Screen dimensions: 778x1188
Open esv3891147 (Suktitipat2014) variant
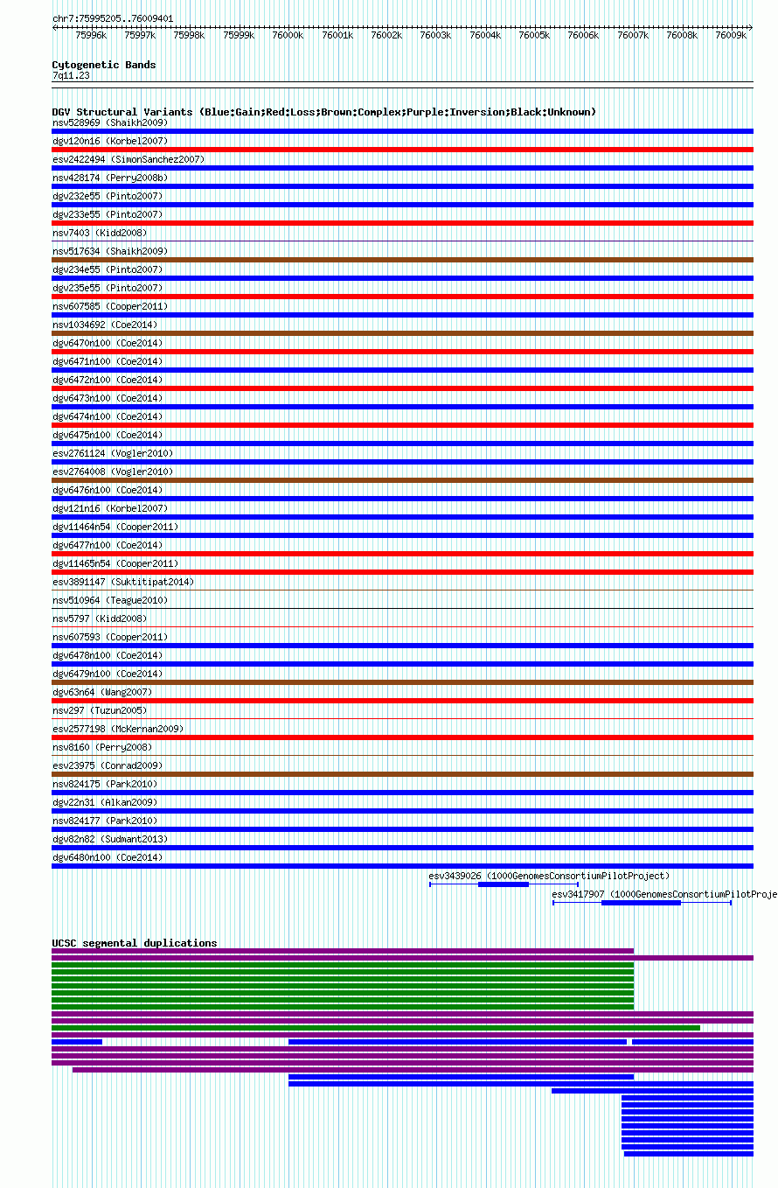[x=123, y=582]
